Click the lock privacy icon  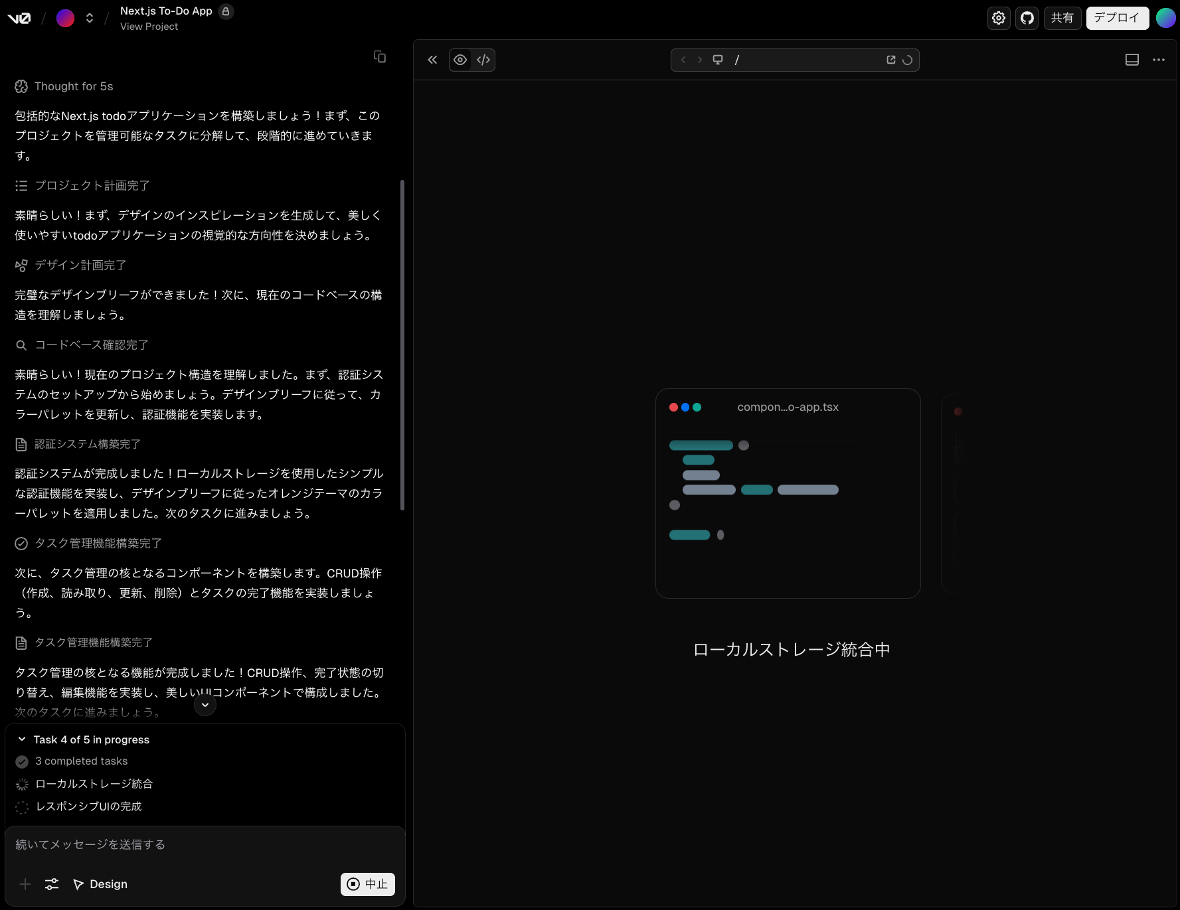226,11
